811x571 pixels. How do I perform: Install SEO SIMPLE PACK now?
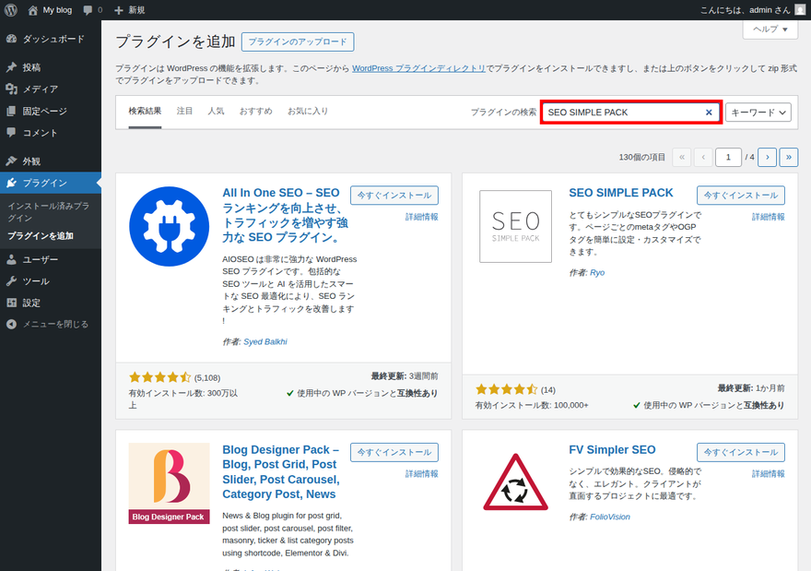741,196
